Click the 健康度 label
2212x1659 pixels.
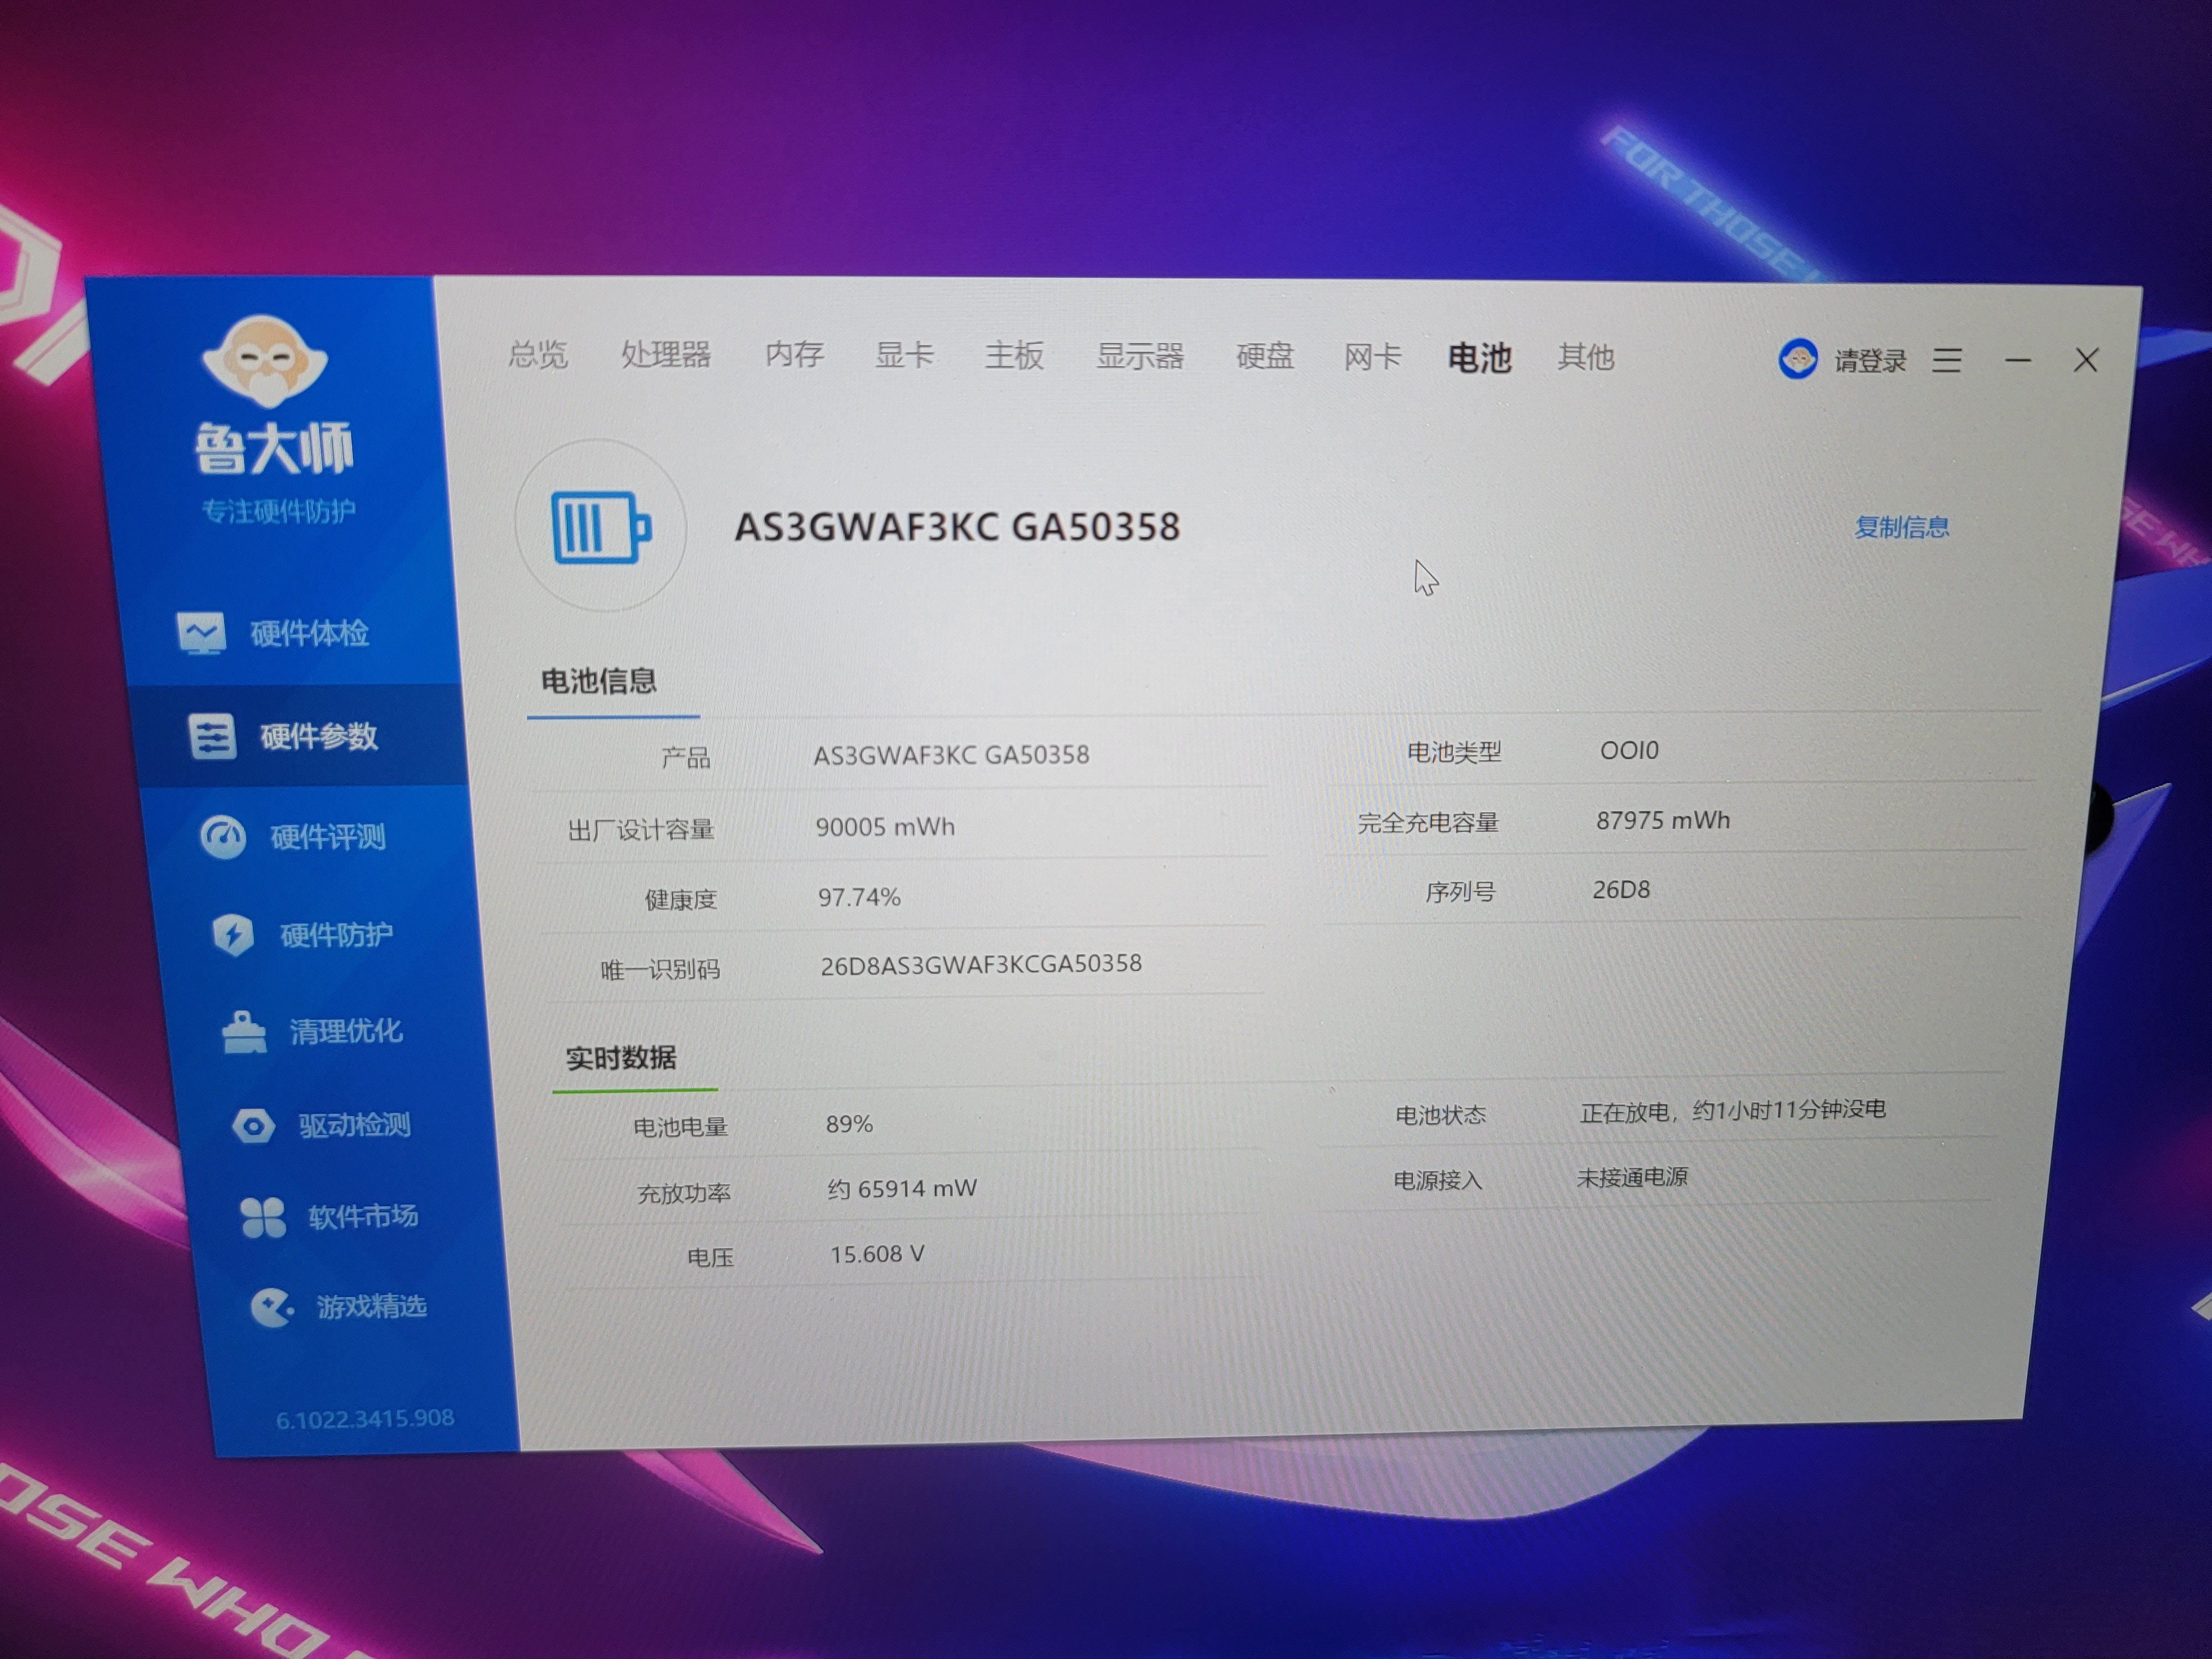click(x=681, y=900)
